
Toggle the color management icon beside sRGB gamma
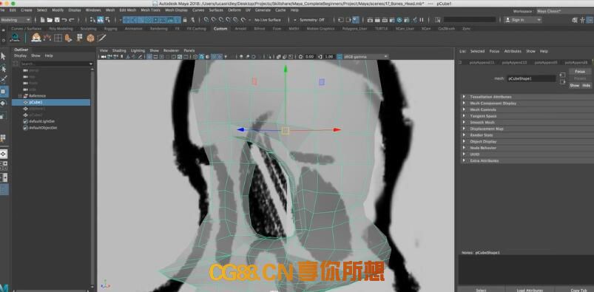coord(340,57)
